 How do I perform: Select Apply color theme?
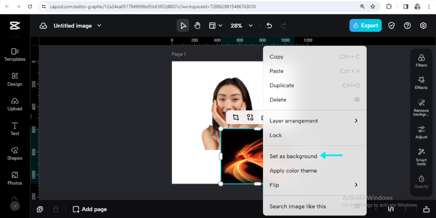(x=314, y=171)
